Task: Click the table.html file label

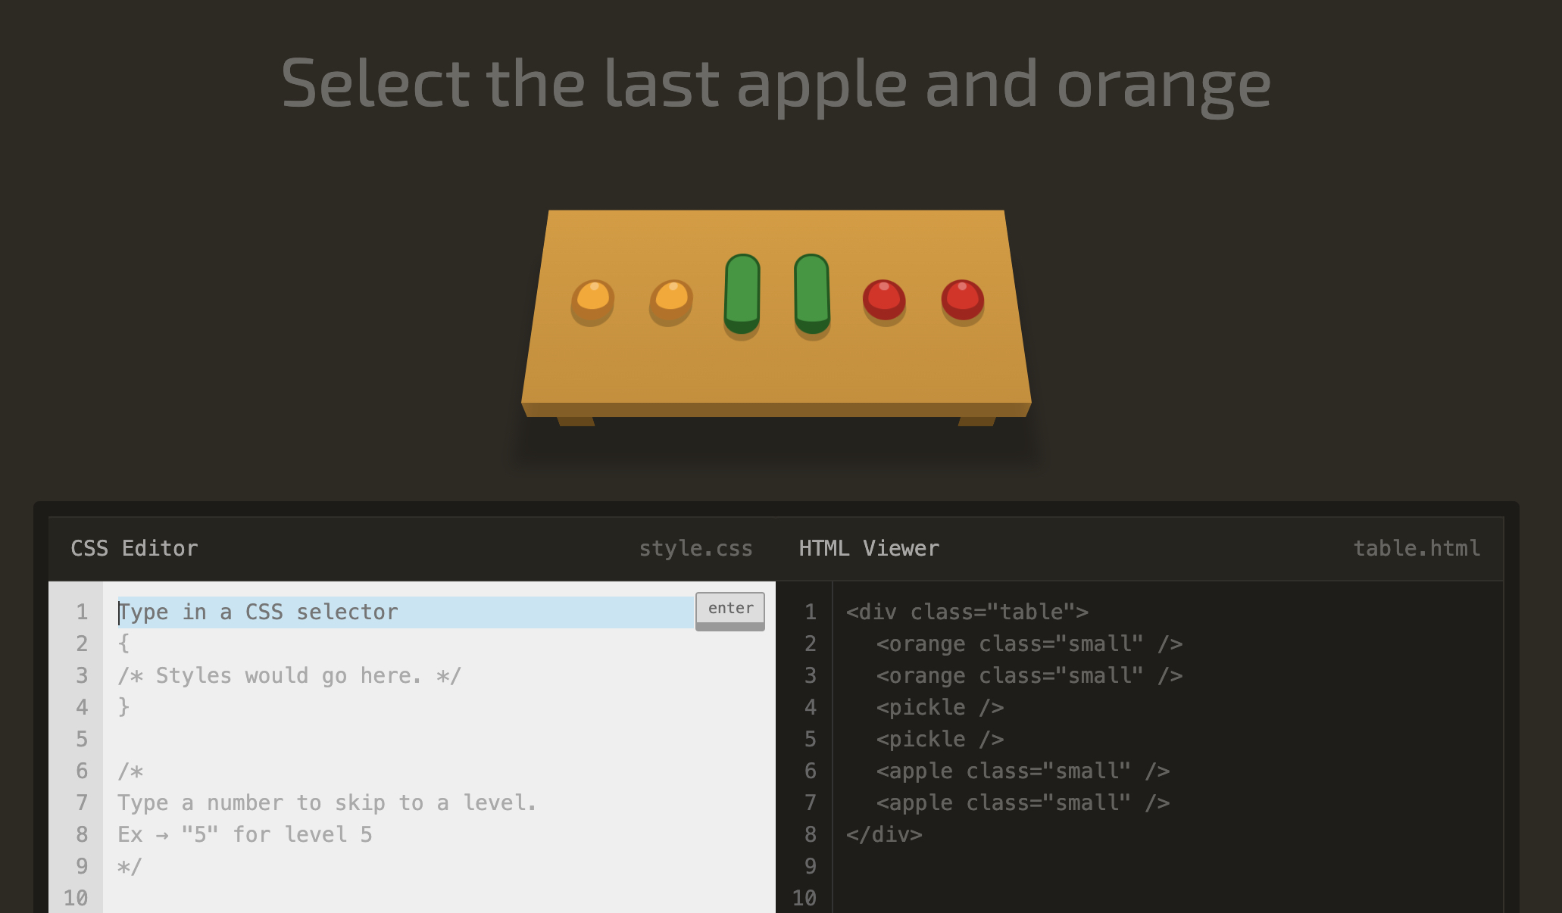Action: (1417, 548)
